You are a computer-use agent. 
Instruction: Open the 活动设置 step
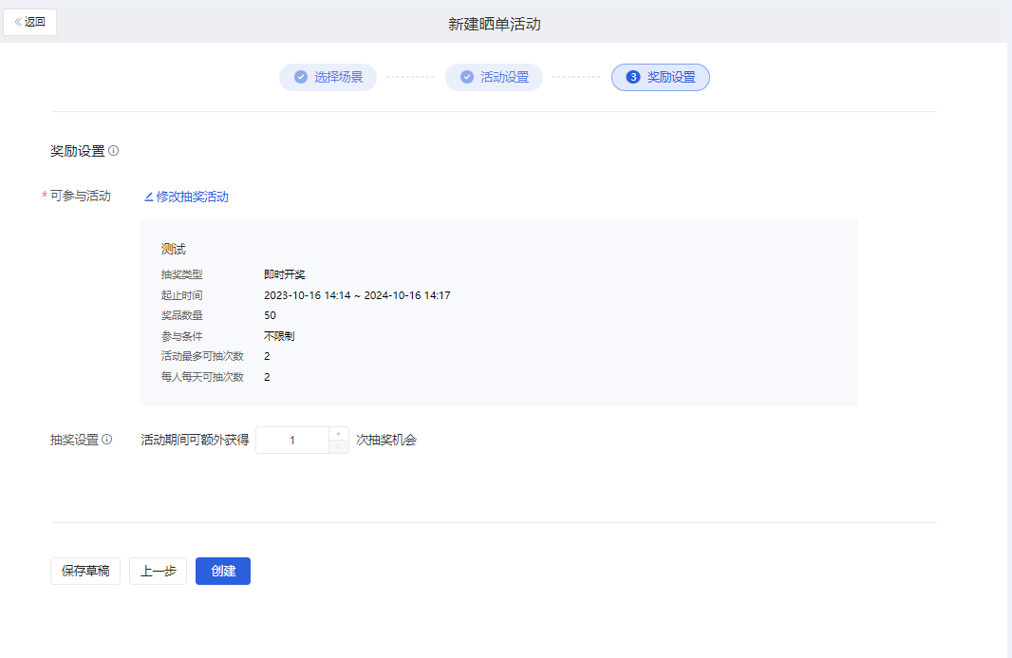494,78
